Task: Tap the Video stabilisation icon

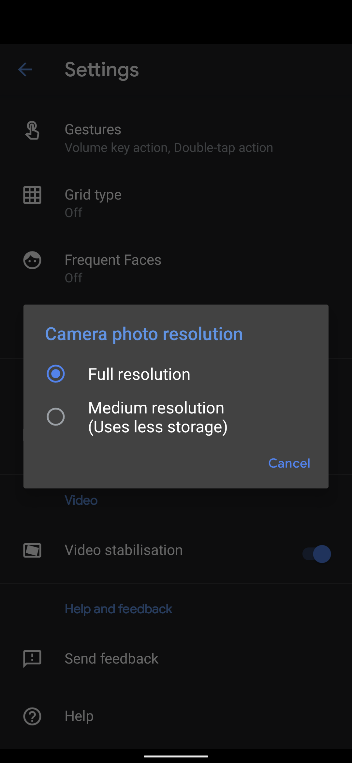Action: 32,550
